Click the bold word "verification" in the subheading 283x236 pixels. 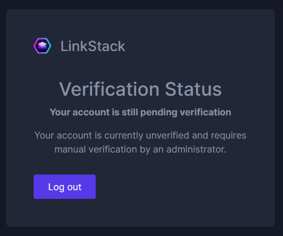tap(205, 112)
